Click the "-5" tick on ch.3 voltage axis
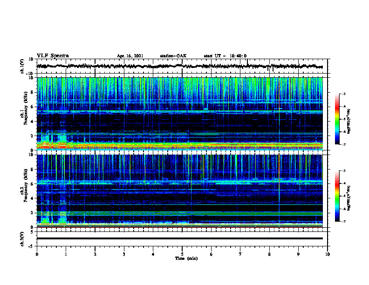This screenshot has width=369, height=285. 32,246
